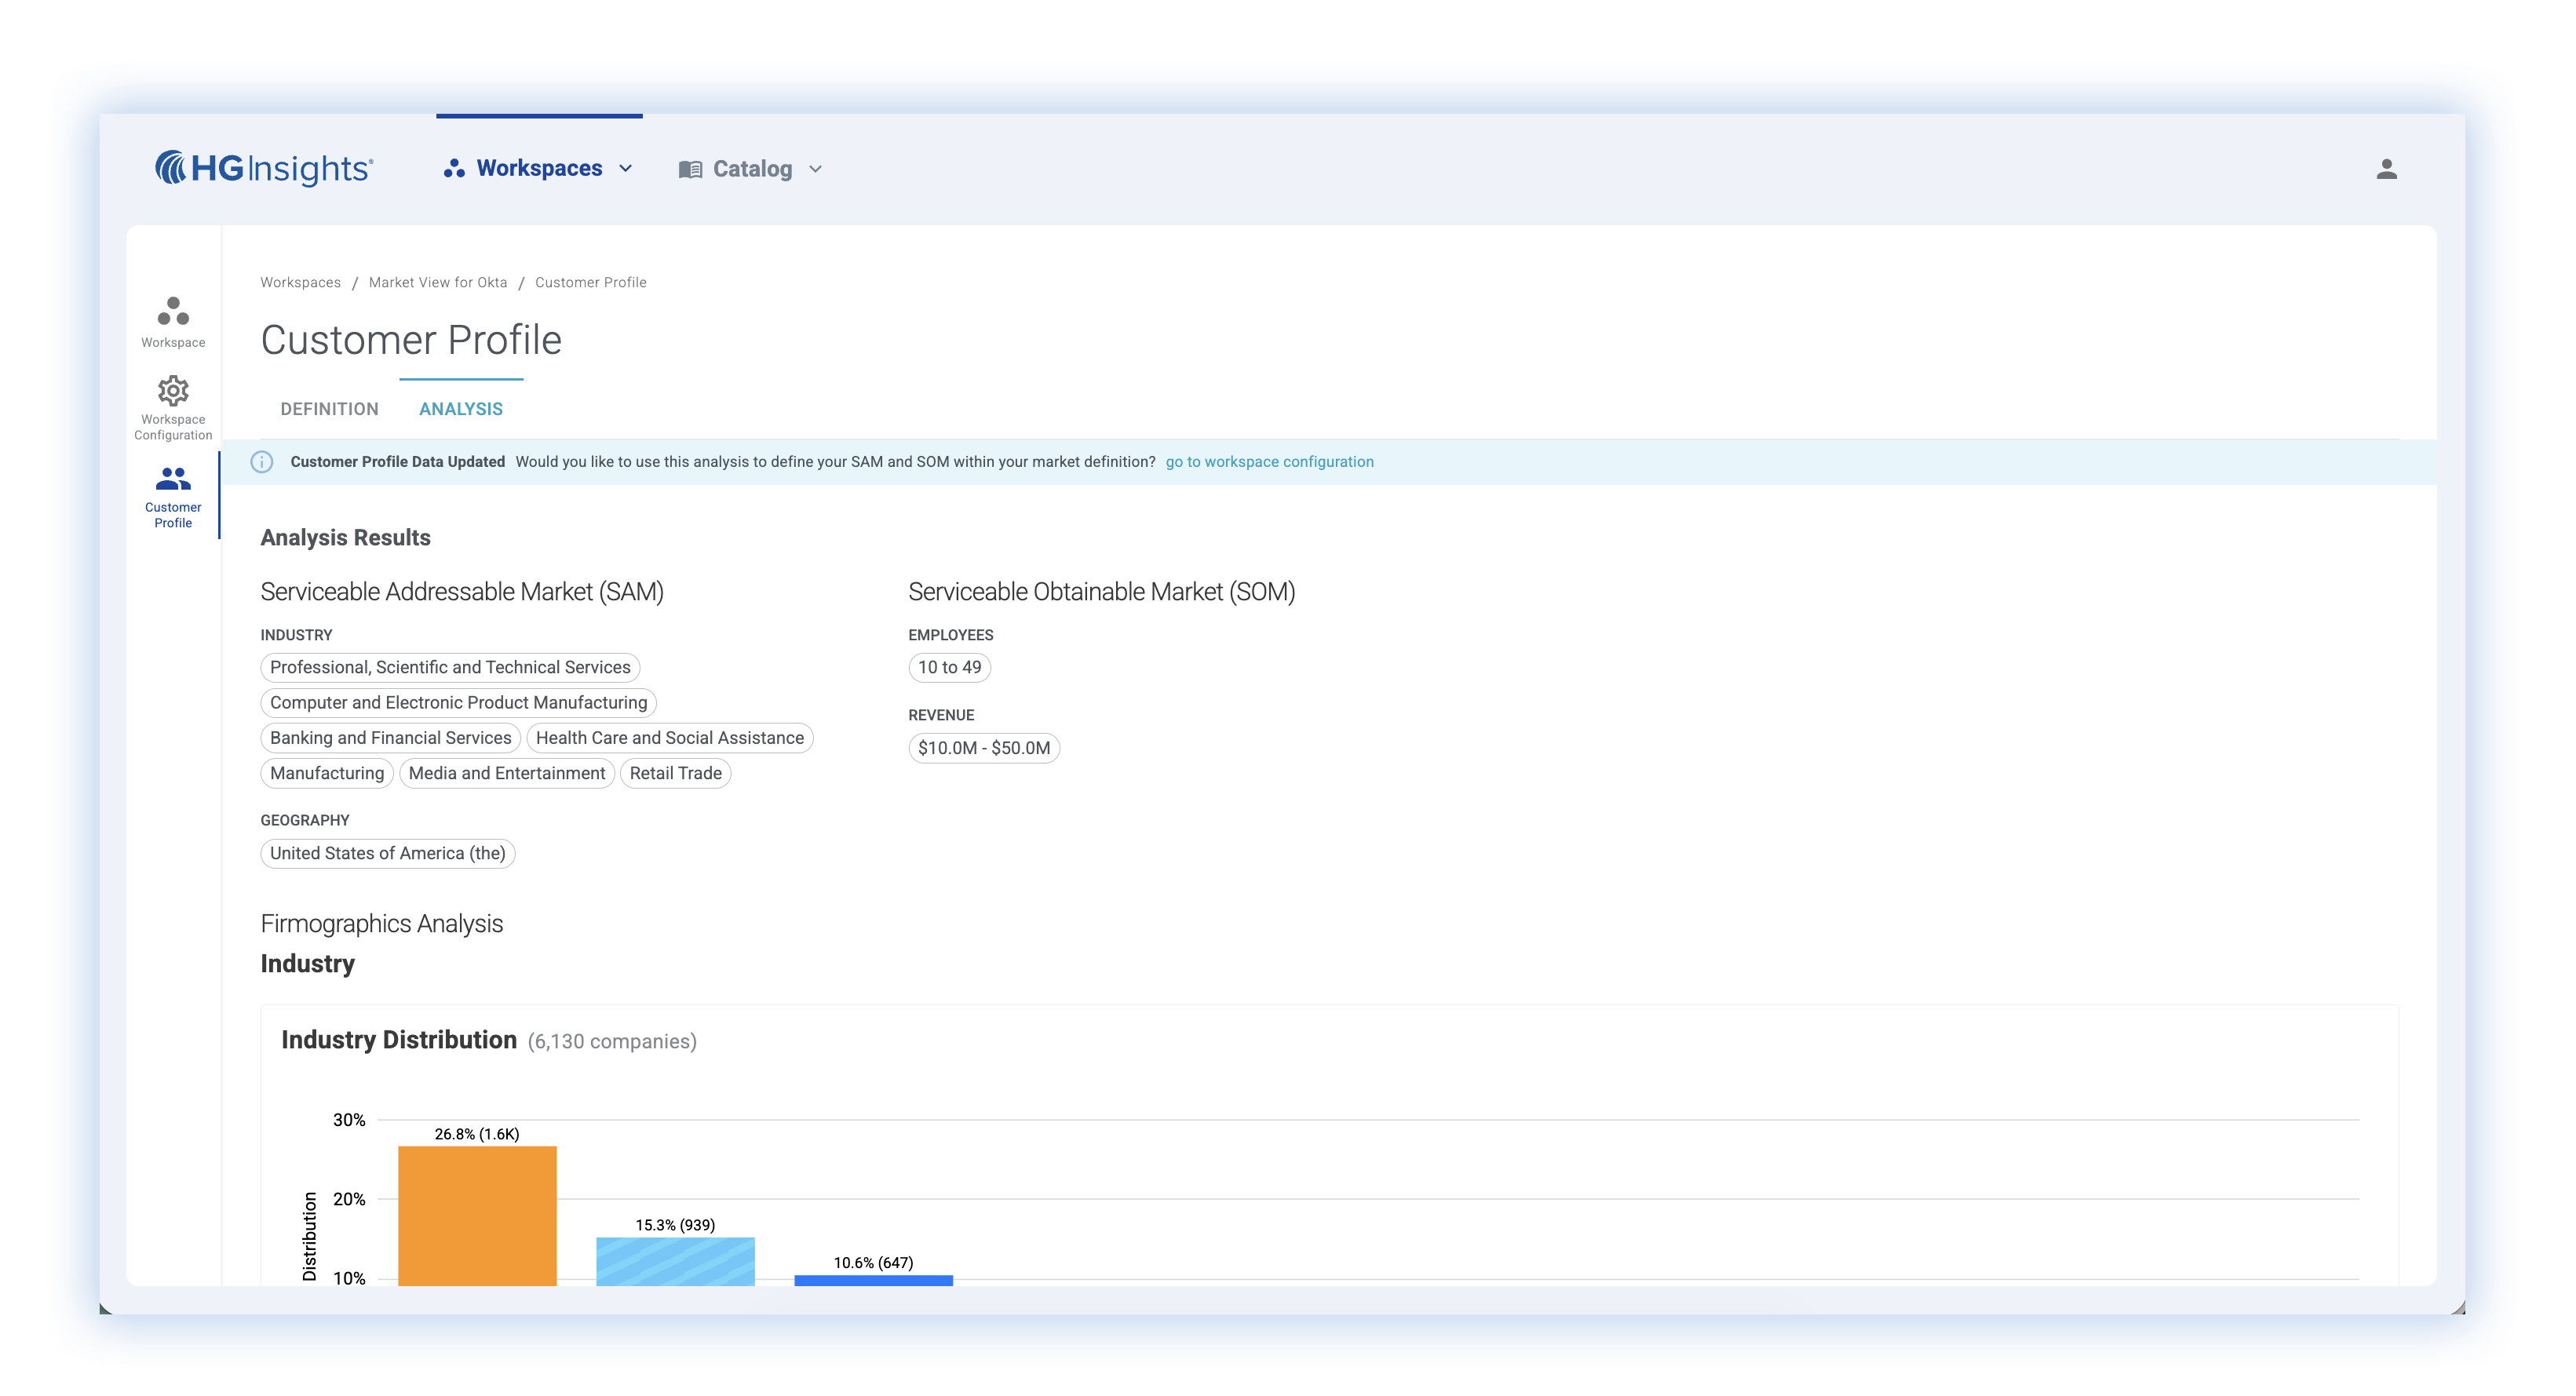Image resolution: width=2576 pixels, height=1396 pixels.
Task: Click the HG Insights logo
Action: [x=264, y=168]
